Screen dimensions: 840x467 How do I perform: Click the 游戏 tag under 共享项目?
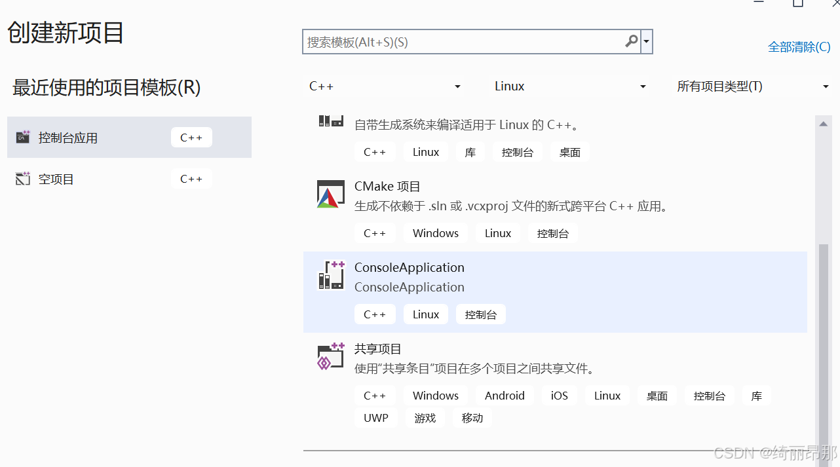tap(425, 418)
